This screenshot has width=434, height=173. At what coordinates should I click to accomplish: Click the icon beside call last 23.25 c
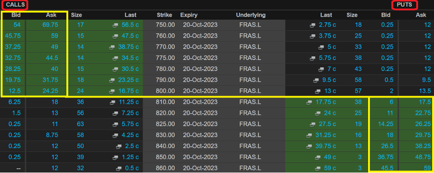click(112, 80)
